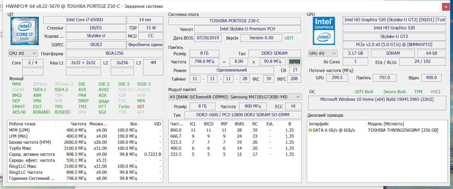This screenshot has width=453, height=189.
Task: Click the memory module chip icon
Action: tap(295, 62)
